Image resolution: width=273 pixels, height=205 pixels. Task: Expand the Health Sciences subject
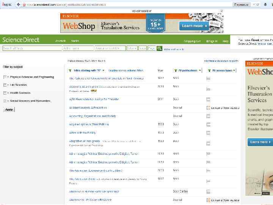[8, 93]
